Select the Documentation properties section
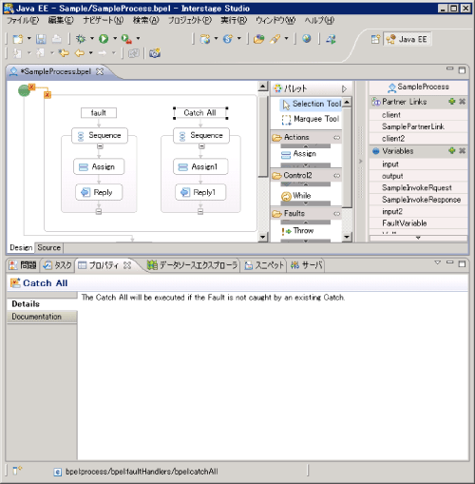 tap(42, 317)
